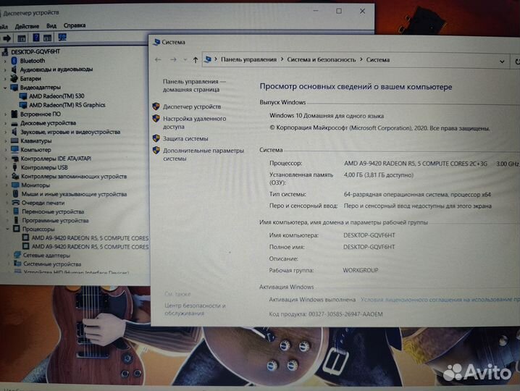Collapse the Процессоры node

7,229
